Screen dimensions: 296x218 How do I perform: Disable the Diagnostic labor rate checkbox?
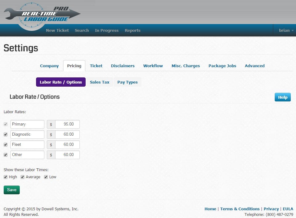tap(5, 134)
